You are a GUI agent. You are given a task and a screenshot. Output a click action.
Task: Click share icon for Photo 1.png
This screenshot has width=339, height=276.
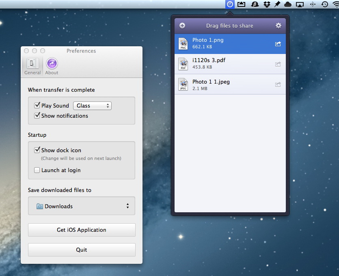pyautogui.click(x=278, y=44)
